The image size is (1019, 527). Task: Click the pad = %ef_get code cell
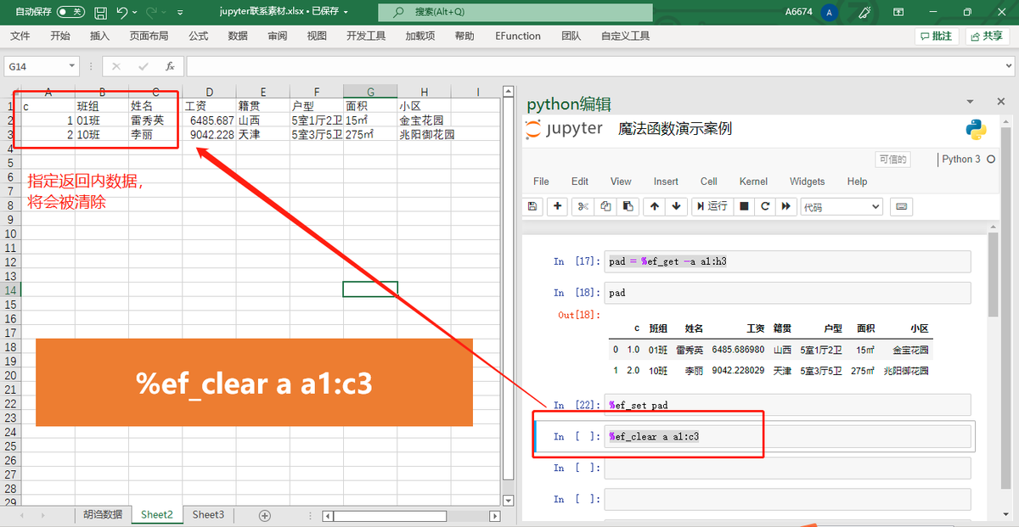(789, 261)
